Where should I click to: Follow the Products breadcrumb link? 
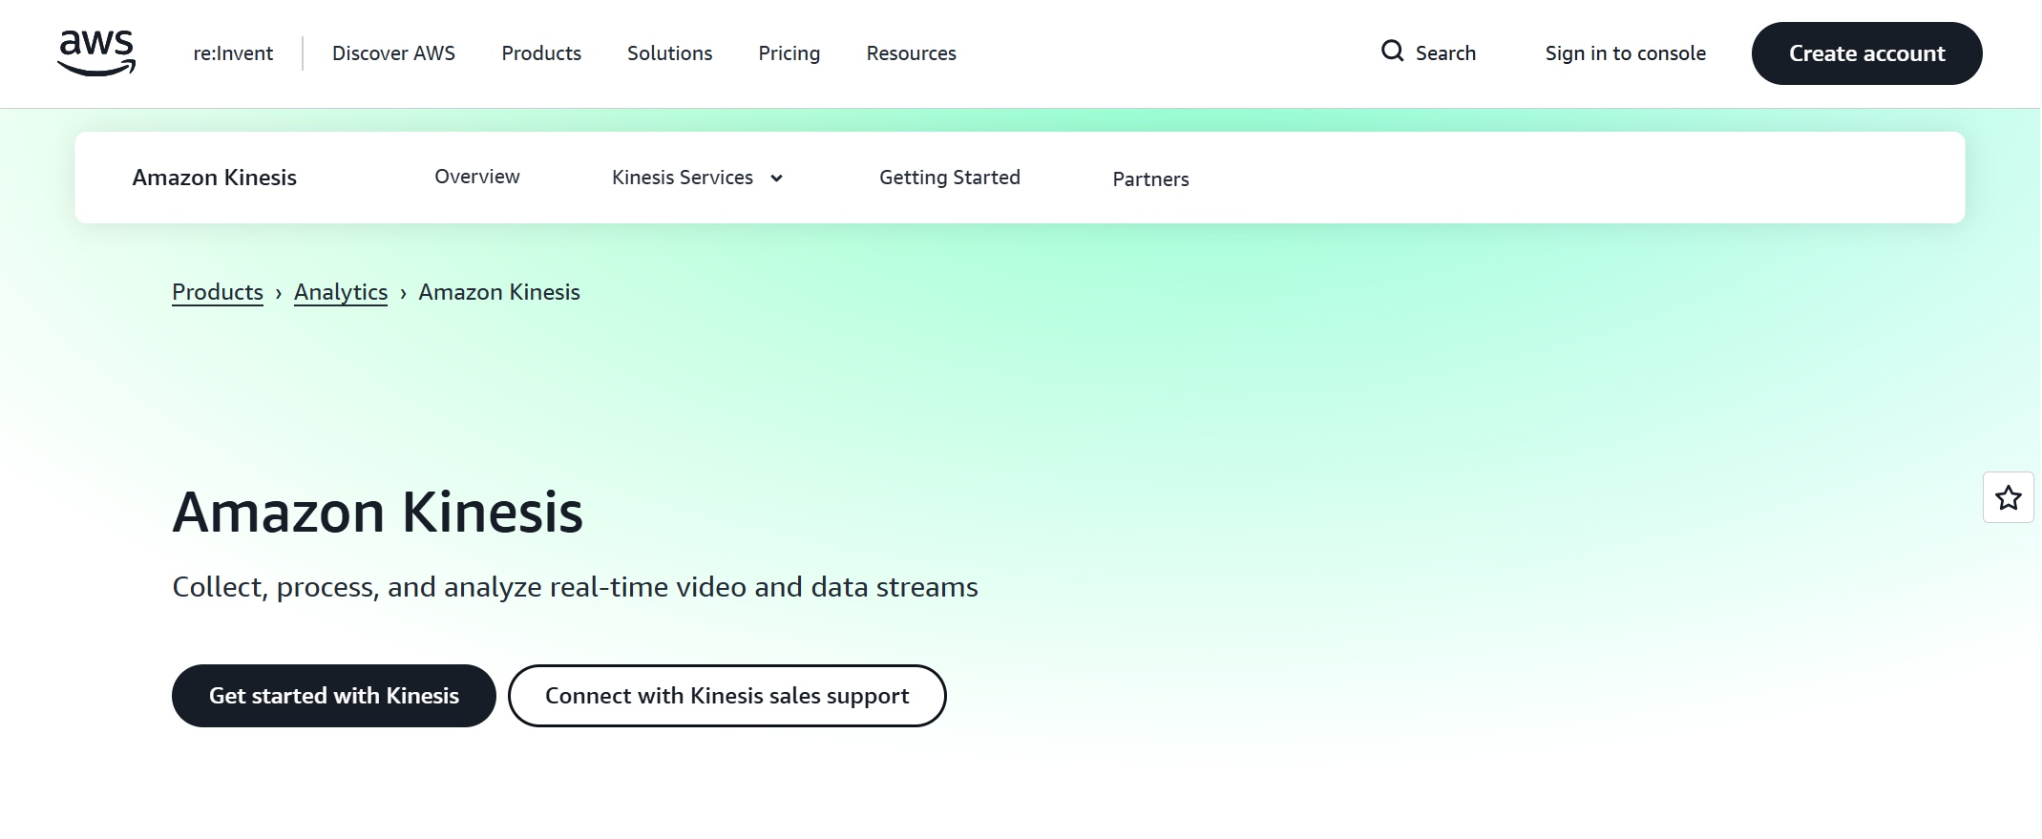tap(217, 292)
